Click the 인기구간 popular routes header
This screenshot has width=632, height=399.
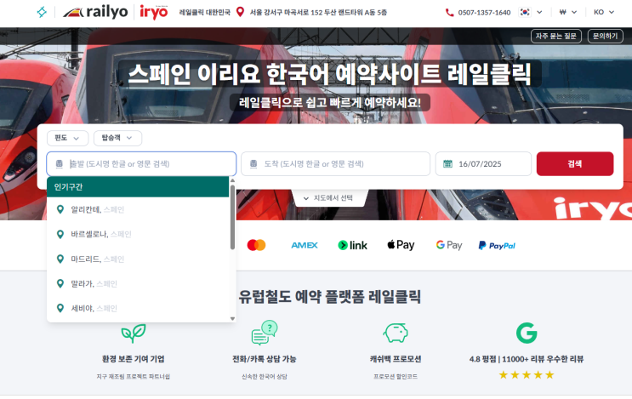pos(138,186)
